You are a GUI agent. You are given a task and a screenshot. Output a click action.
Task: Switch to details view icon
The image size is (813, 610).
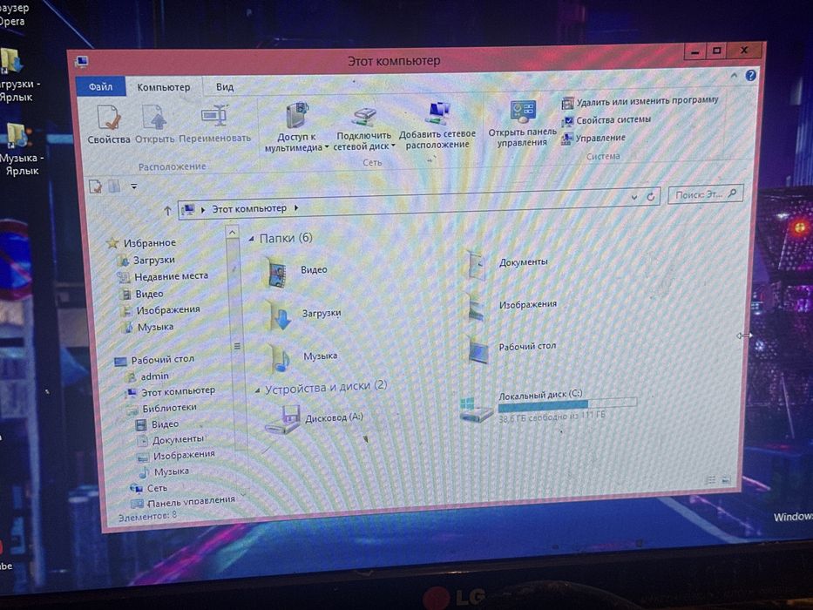711,480
